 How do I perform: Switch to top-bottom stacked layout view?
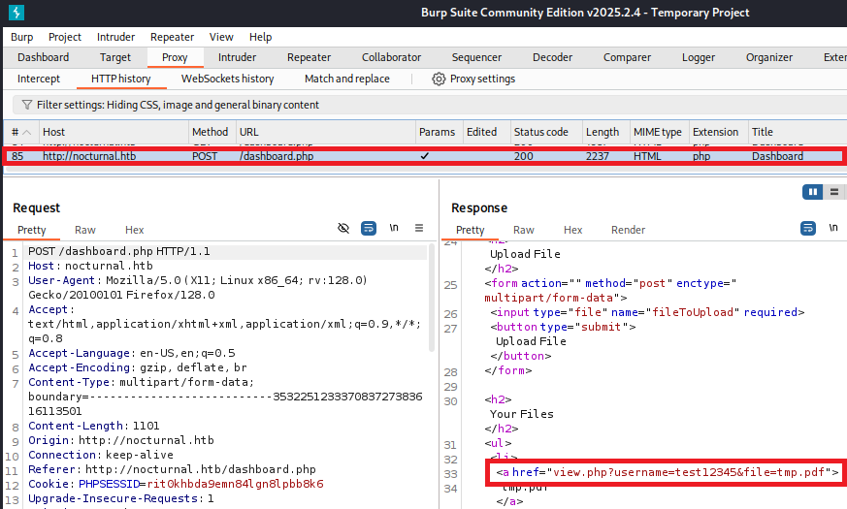click(x=833, y=192)
